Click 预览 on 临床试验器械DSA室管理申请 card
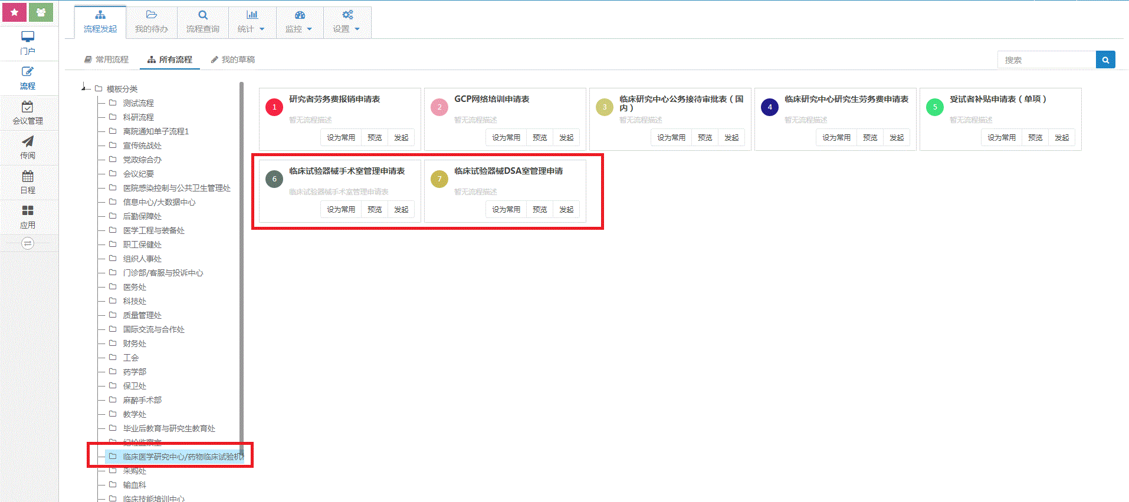Screen dimensions: 1129x502 tap(540, 209)
